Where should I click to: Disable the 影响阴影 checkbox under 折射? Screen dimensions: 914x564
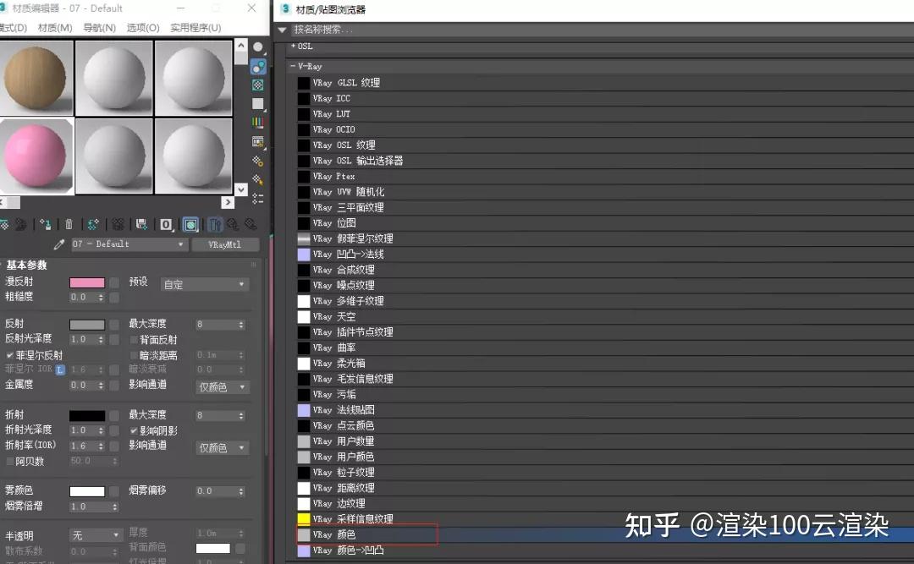point(132,430)
